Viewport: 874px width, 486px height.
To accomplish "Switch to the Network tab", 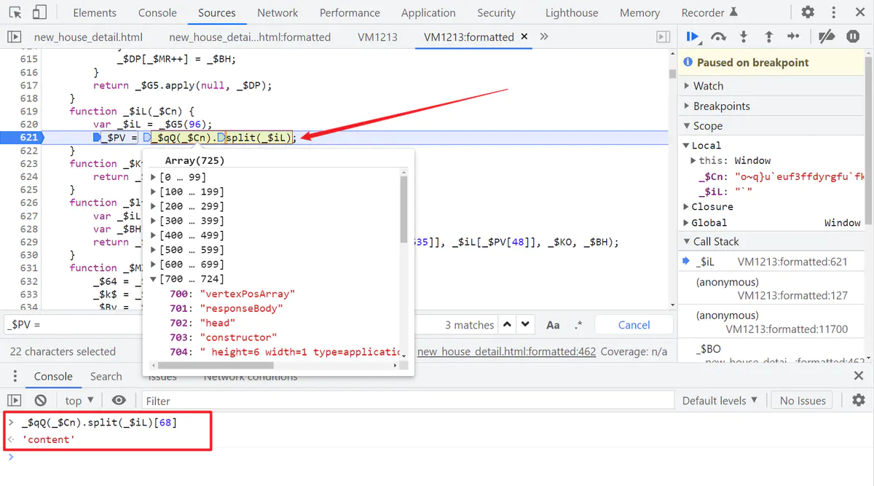I will (x=277, y=12).
